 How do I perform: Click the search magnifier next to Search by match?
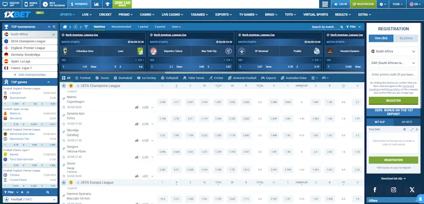[341, 27]
